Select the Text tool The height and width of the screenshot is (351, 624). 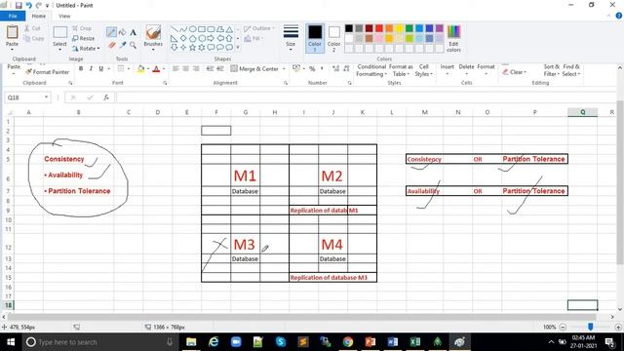133,32
